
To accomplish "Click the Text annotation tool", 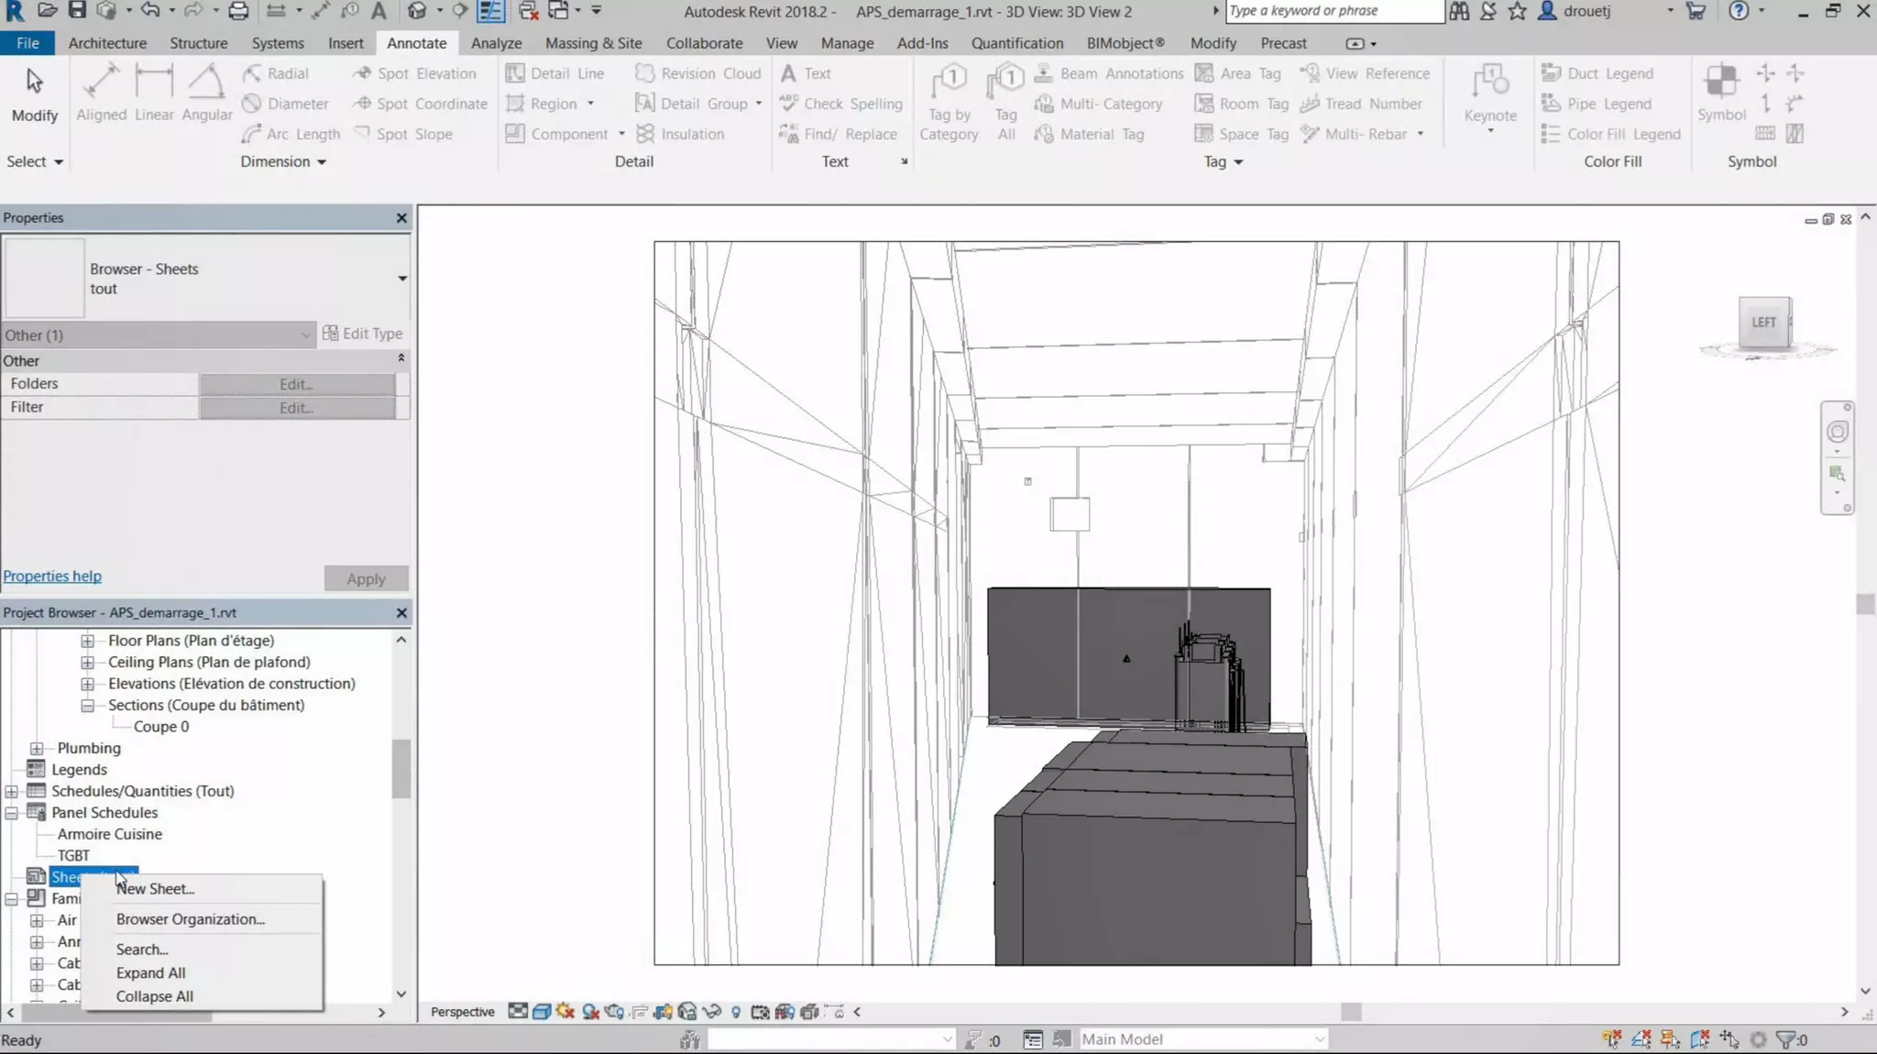I will pos(806,73).
